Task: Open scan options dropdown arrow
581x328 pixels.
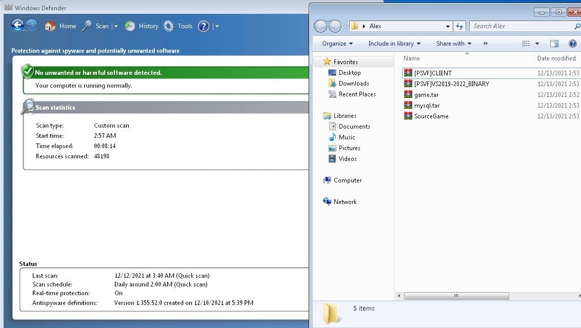Action: pos(115,26)
